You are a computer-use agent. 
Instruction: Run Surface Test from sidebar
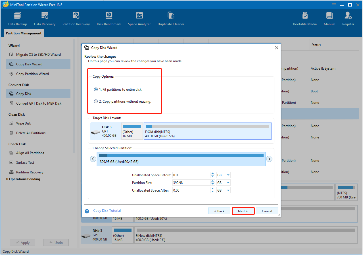click(x=38, y=163)
